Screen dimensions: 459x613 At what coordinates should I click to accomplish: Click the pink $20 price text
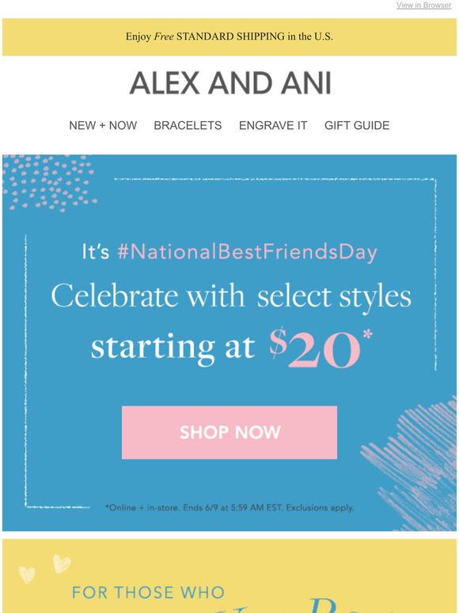[315, 348]
